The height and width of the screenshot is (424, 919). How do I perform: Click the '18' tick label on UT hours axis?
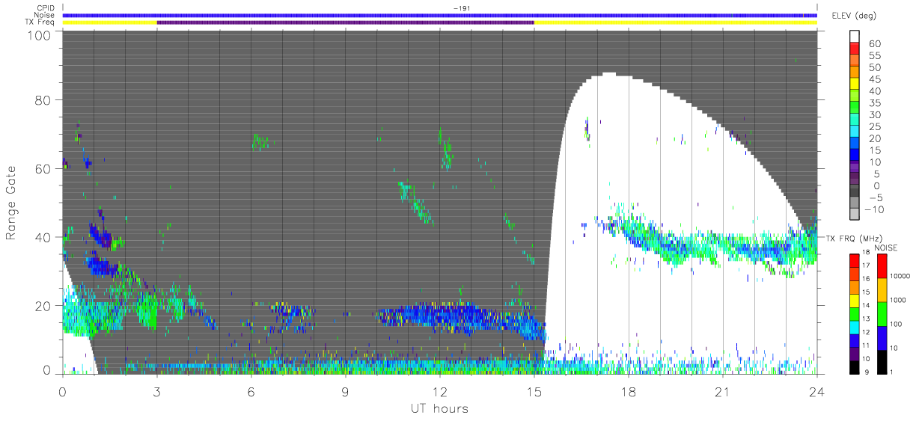point(629,391)
